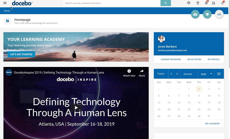
Task: Click the docebo logo
Action: pos(22,3)
